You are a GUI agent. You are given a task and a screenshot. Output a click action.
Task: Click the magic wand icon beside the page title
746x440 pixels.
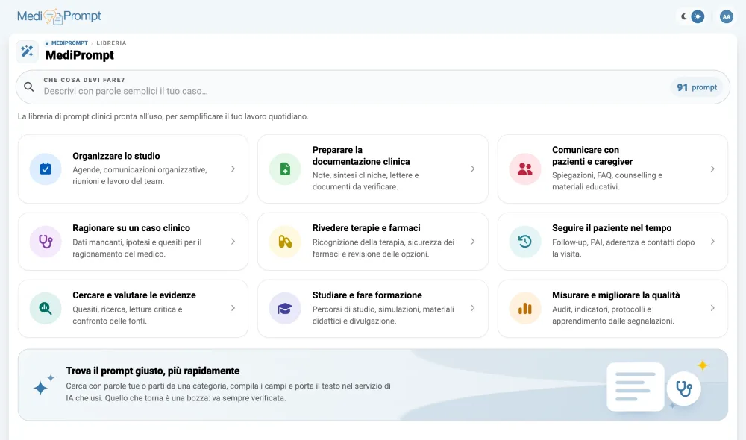tap(27, 51)
